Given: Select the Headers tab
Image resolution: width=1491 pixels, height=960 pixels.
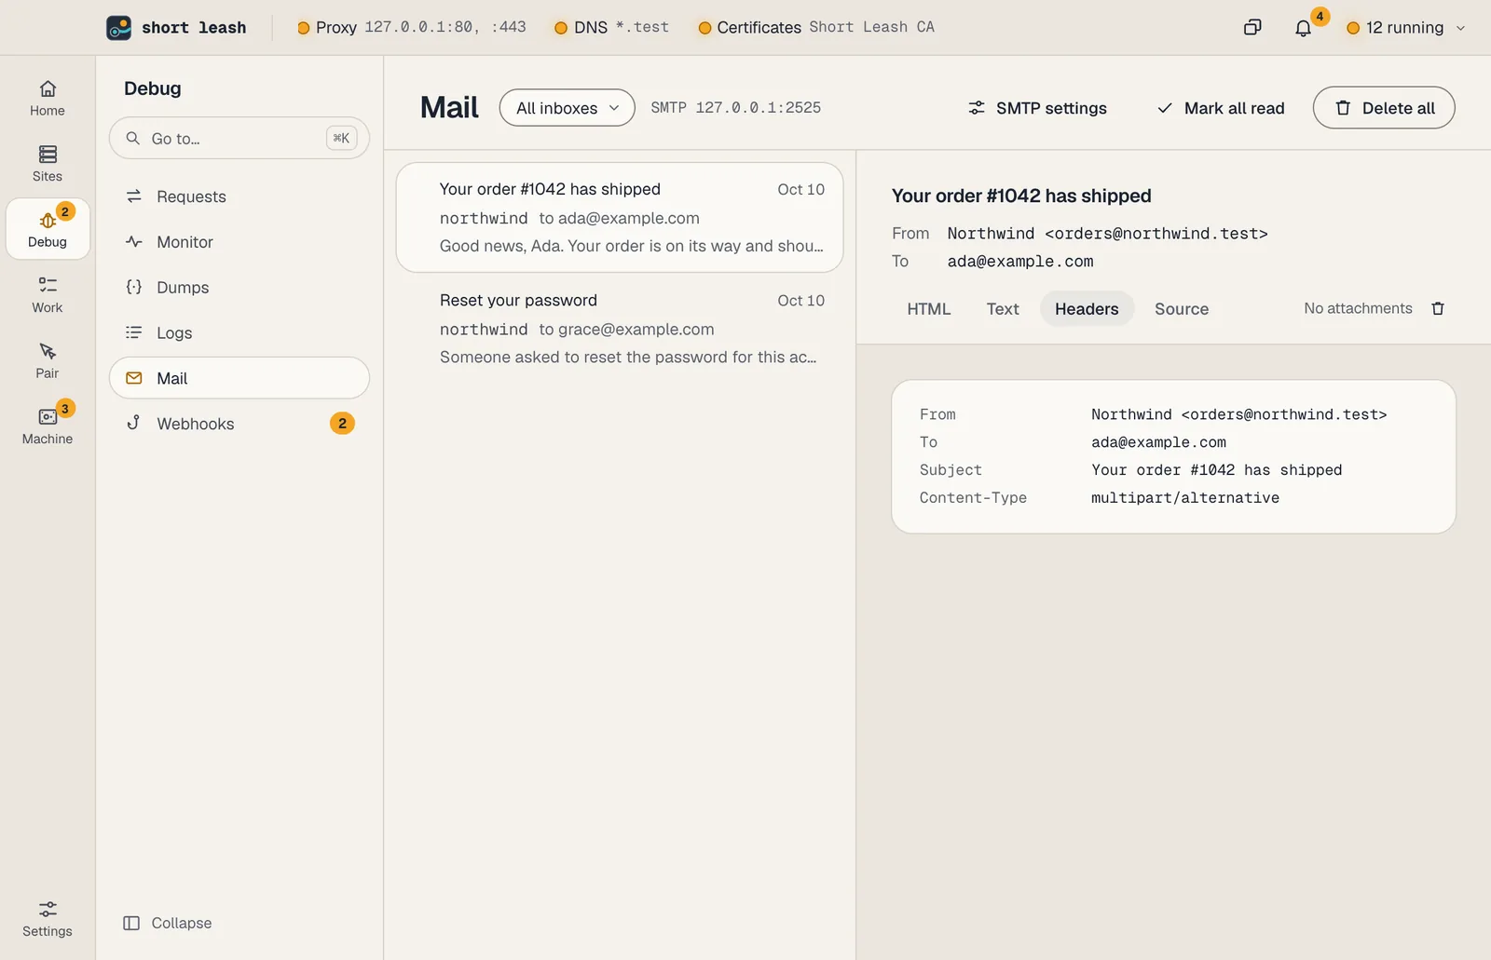Looking at the screenshot, I should (x=1087, y=309).
